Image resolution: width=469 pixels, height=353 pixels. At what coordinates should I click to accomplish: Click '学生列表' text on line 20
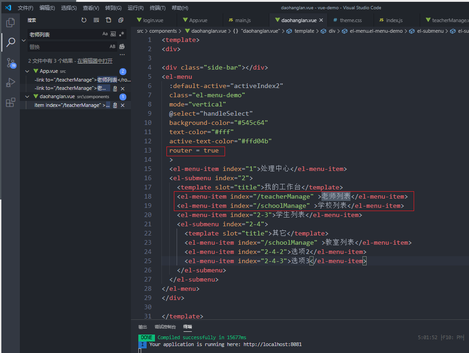(290, 215)
